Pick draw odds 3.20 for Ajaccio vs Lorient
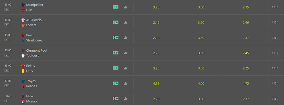 [201, 23]
